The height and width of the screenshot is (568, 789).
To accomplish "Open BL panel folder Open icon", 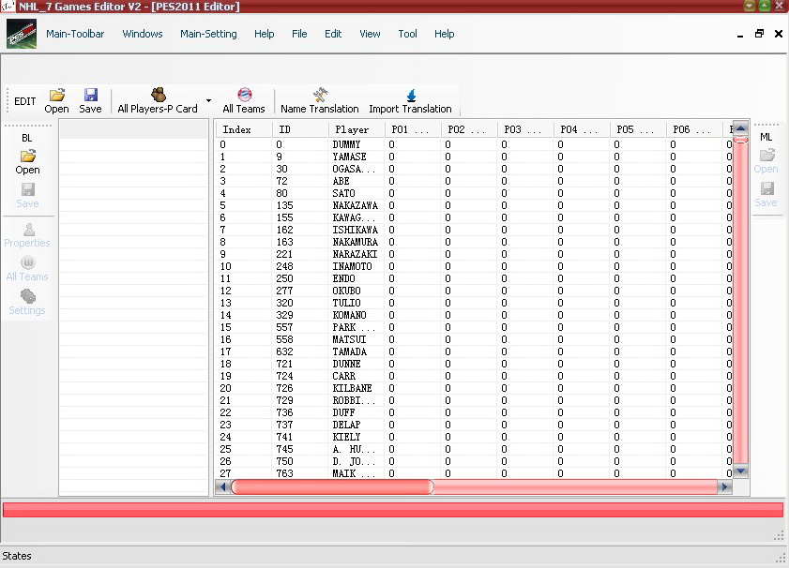I will 27,156.
